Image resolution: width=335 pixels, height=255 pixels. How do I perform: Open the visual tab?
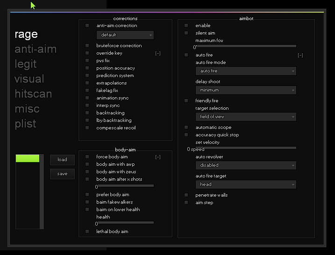[29, 79]
